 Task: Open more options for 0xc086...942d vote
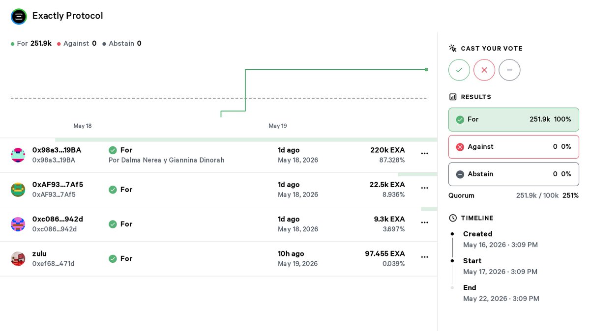coord(425,222)
